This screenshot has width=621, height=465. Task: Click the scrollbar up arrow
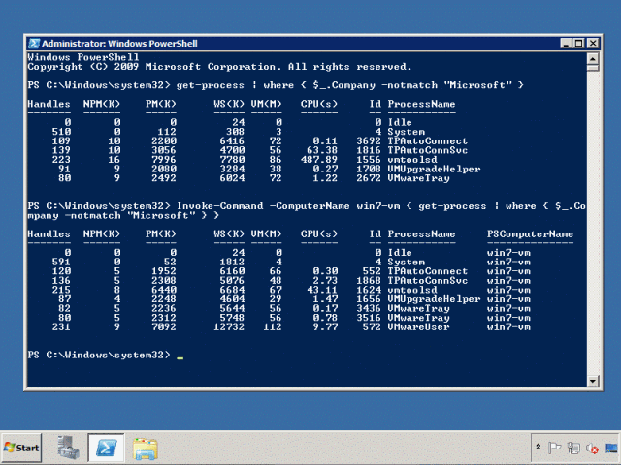point(593,58)
